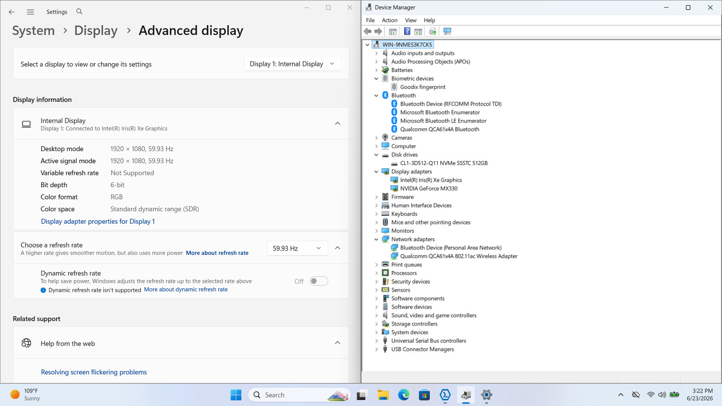Click Back arrow in Device Manager toolbar
Viewport: 722px width, 406px height.
pos(367,31)
